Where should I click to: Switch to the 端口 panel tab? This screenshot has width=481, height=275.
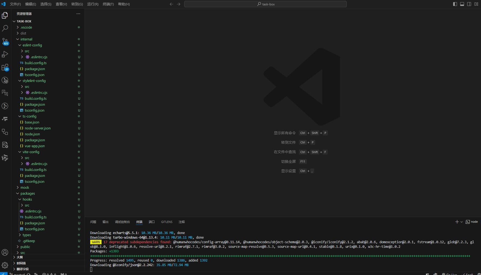coord(152,222)
